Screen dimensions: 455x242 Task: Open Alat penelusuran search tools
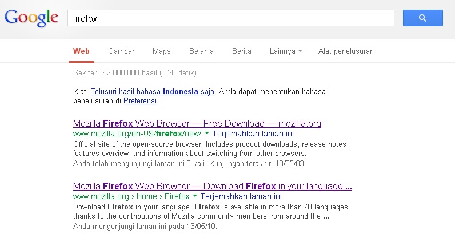click(346, 51)
